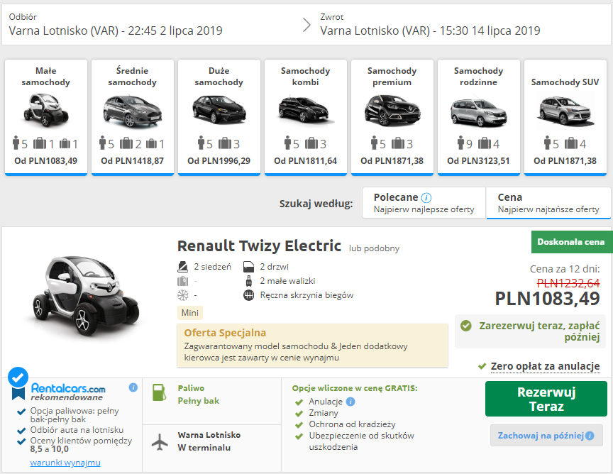
Task: Click the Rezerwuj Teraz button
Action: pyautogui.click(x=546, y=399)
